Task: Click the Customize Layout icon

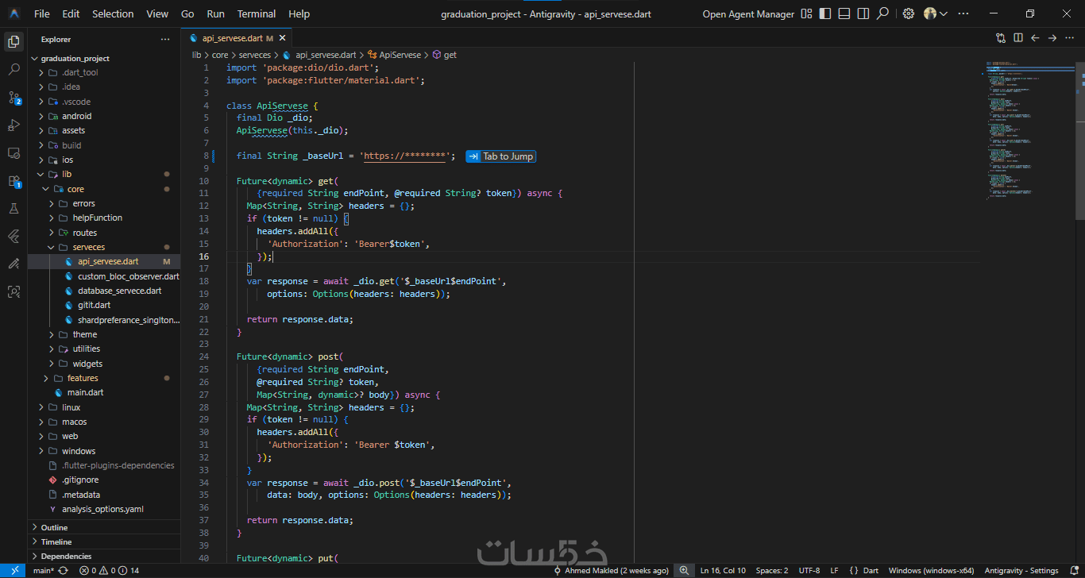Action: point(807,13)
